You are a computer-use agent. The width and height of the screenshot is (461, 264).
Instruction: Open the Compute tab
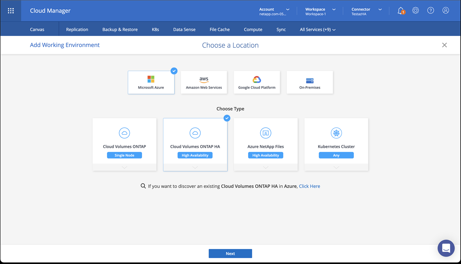tap(253, 29)
